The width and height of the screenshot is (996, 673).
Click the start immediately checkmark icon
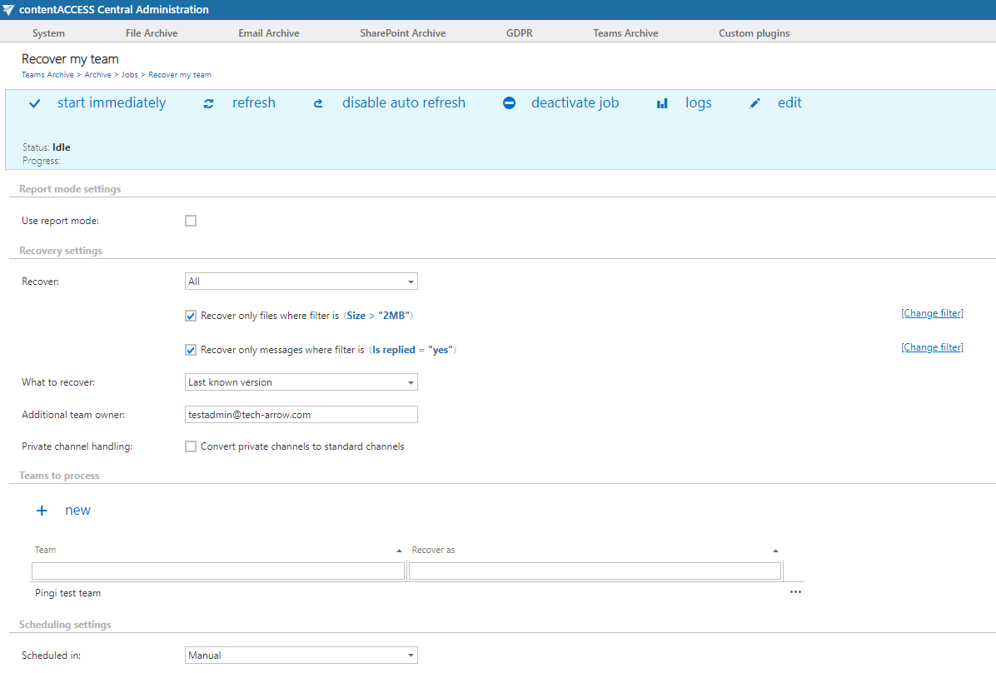(35, 103)
